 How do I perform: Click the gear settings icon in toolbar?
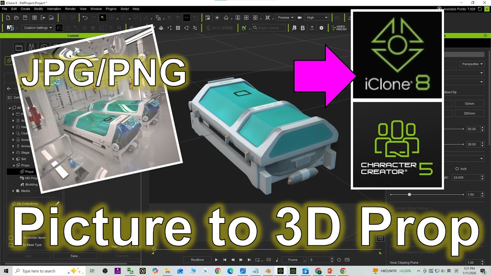[x=321, y=28]
